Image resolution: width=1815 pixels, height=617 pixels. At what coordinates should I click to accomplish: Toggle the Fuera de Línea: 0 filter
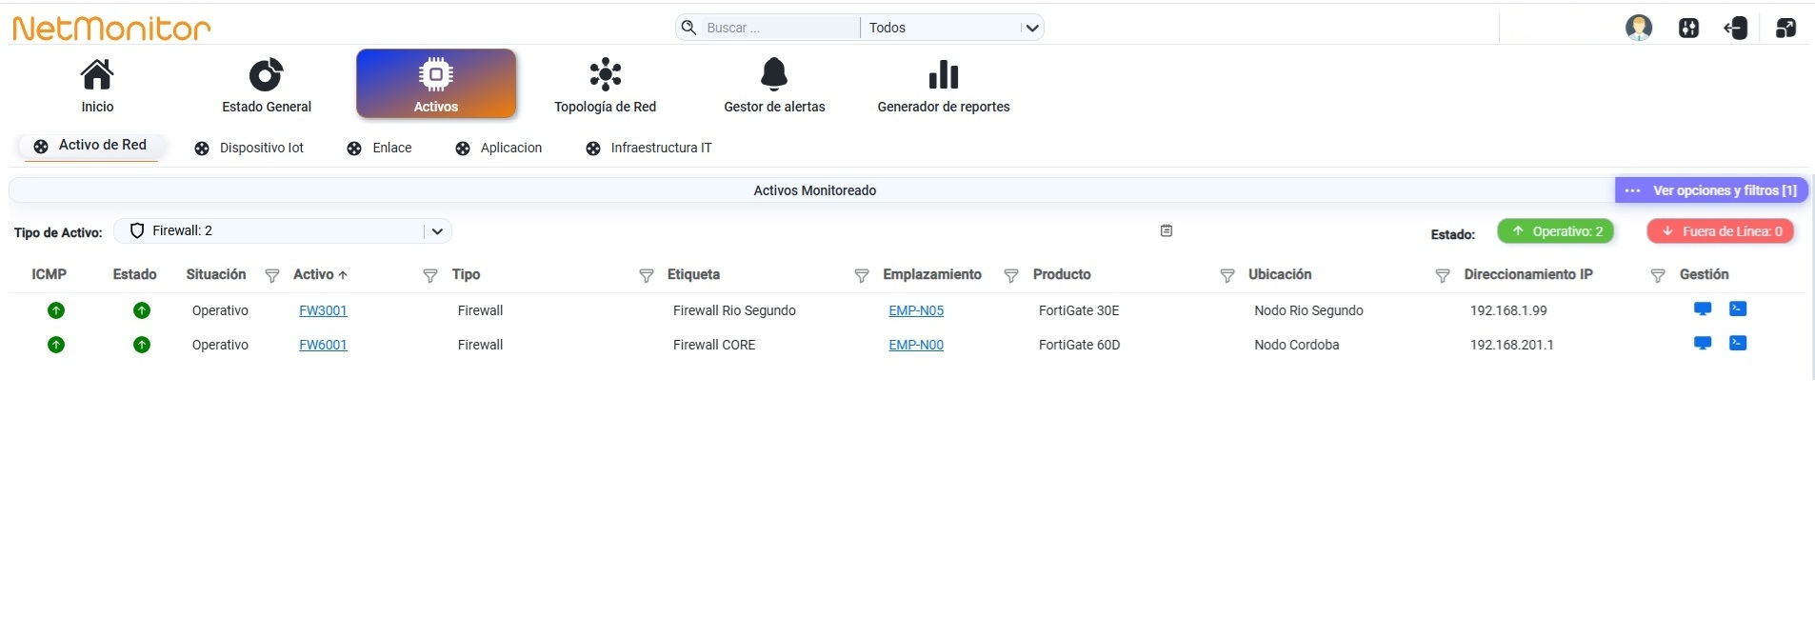coord(1721,231)
